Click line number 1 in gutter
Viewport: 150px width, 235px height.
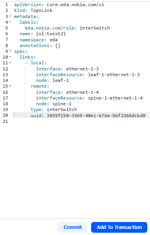[x=7, y=5]
